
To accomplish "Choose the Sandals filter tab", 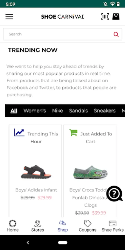I will point(78,111).
